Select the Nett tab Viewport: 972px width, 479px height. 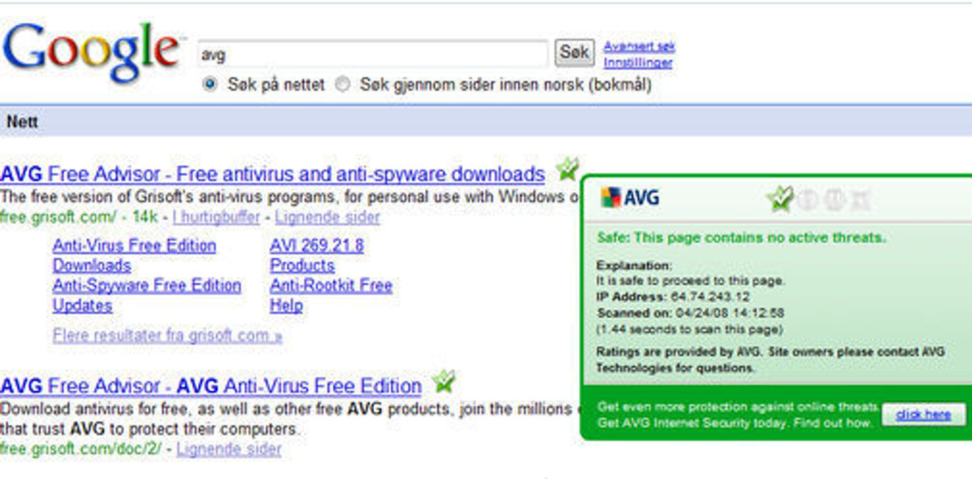click(x=22, y=121)
